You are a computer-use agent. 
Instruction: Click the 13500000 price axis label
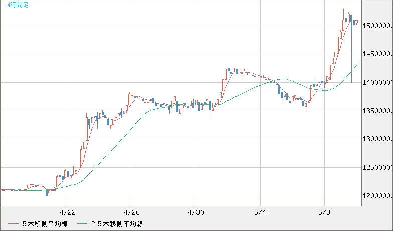click(x=378, y=111)
